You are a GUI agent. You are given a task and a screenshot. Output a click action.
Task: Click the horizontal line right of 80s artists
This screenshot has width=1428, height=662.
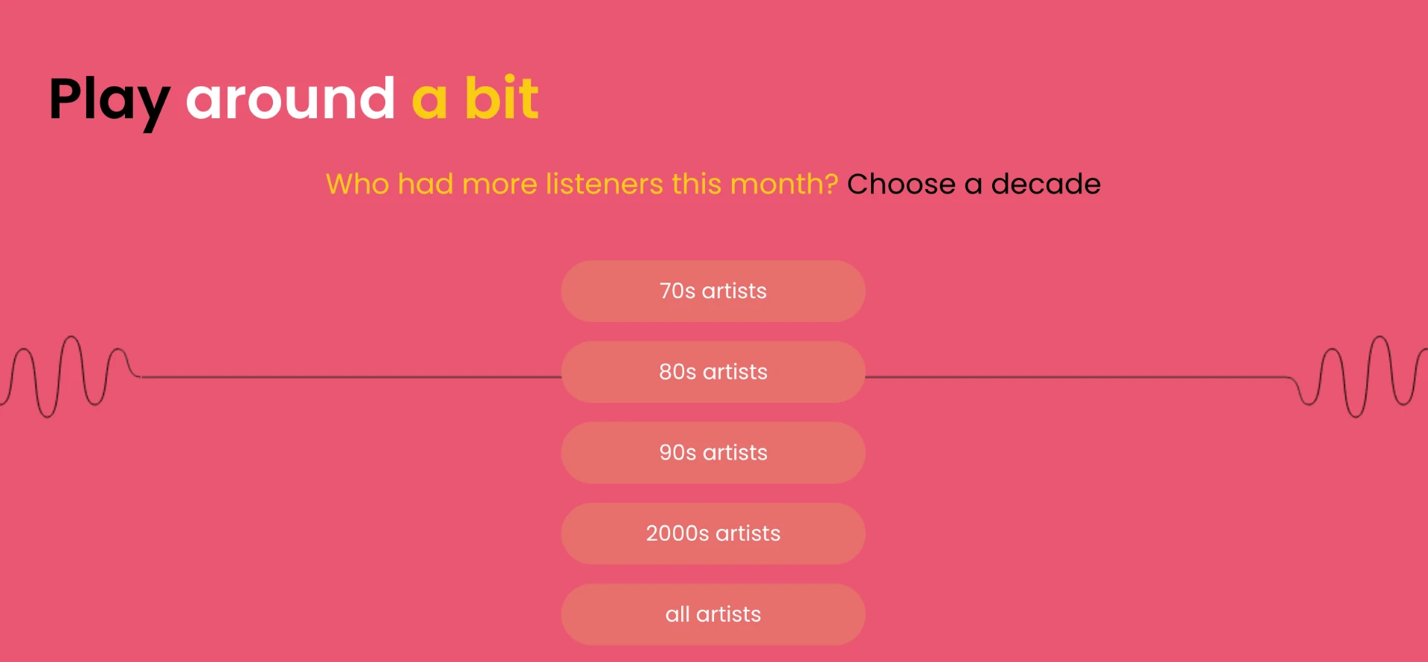[x=1080, y=377]
